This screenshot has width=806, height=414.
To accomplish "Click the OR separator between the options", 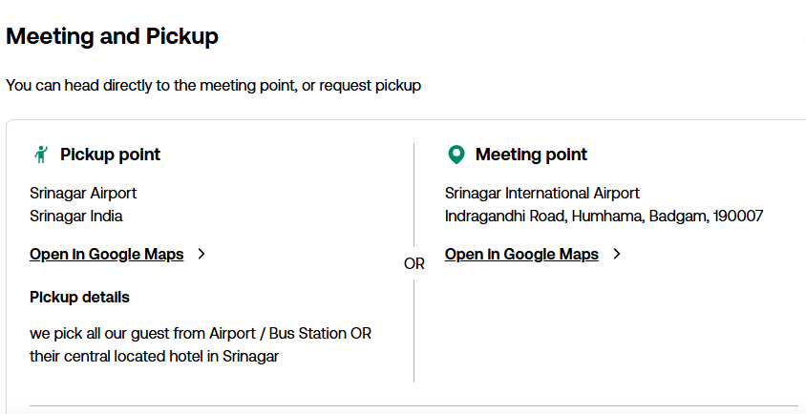I will (414, 264).
